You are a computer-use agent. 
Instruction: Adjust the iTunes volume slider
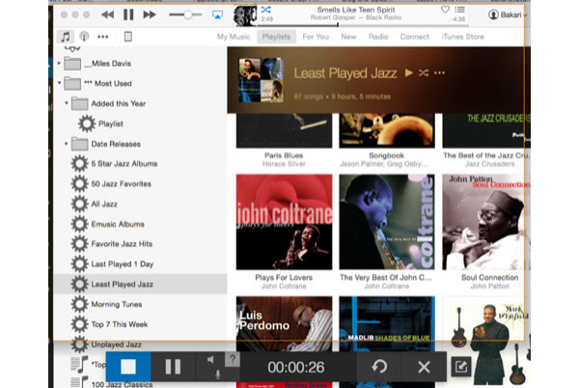pyautogui.click(x=185, y=14)
